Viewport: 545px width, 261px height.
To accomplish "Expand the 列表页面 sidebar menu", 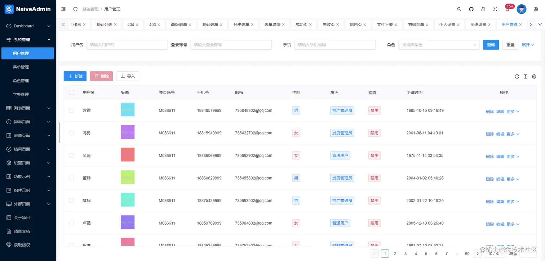I will [28, 108].
